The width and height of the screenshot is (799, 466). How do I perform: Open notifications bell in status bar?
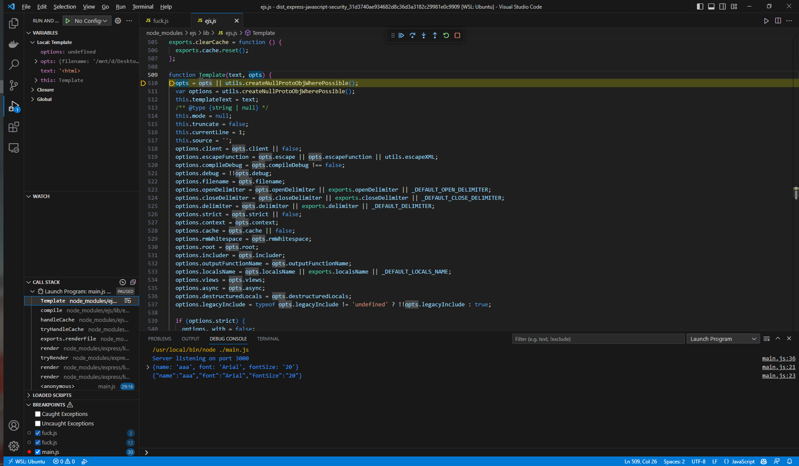789,461
